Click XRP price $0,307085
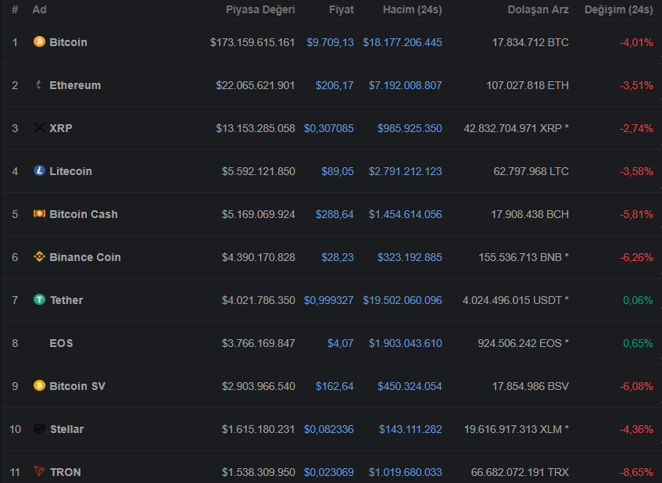This screenshot has height=483, width=662. point(329,128)
